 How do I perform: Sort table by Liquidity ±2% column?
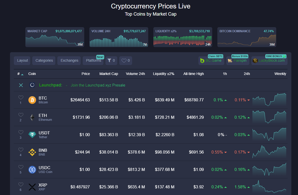click(x=164, y=74)
